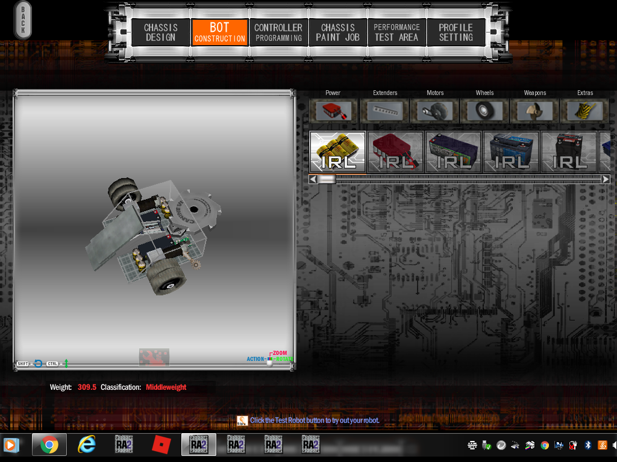617x462 pixels.
Task: Click the Java update tray icon
Action: pos(603,445)
